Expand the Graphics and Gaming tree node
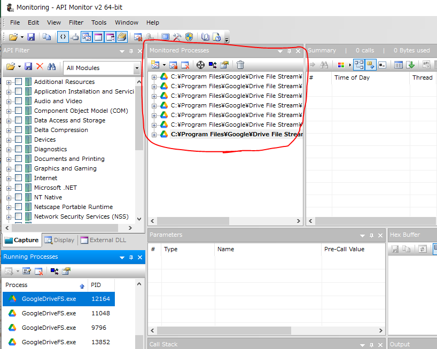 [9, 169]
